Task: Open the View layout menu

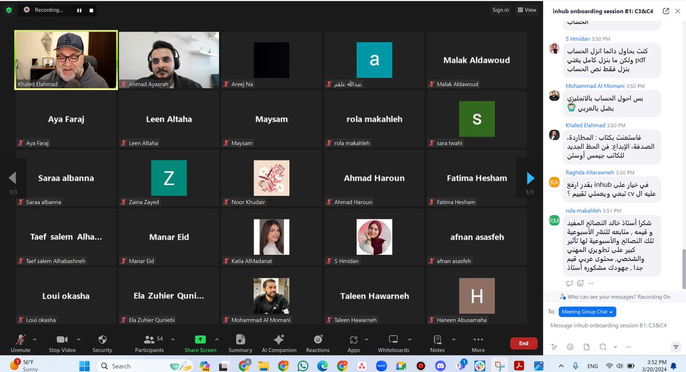Action: [527, 10]
